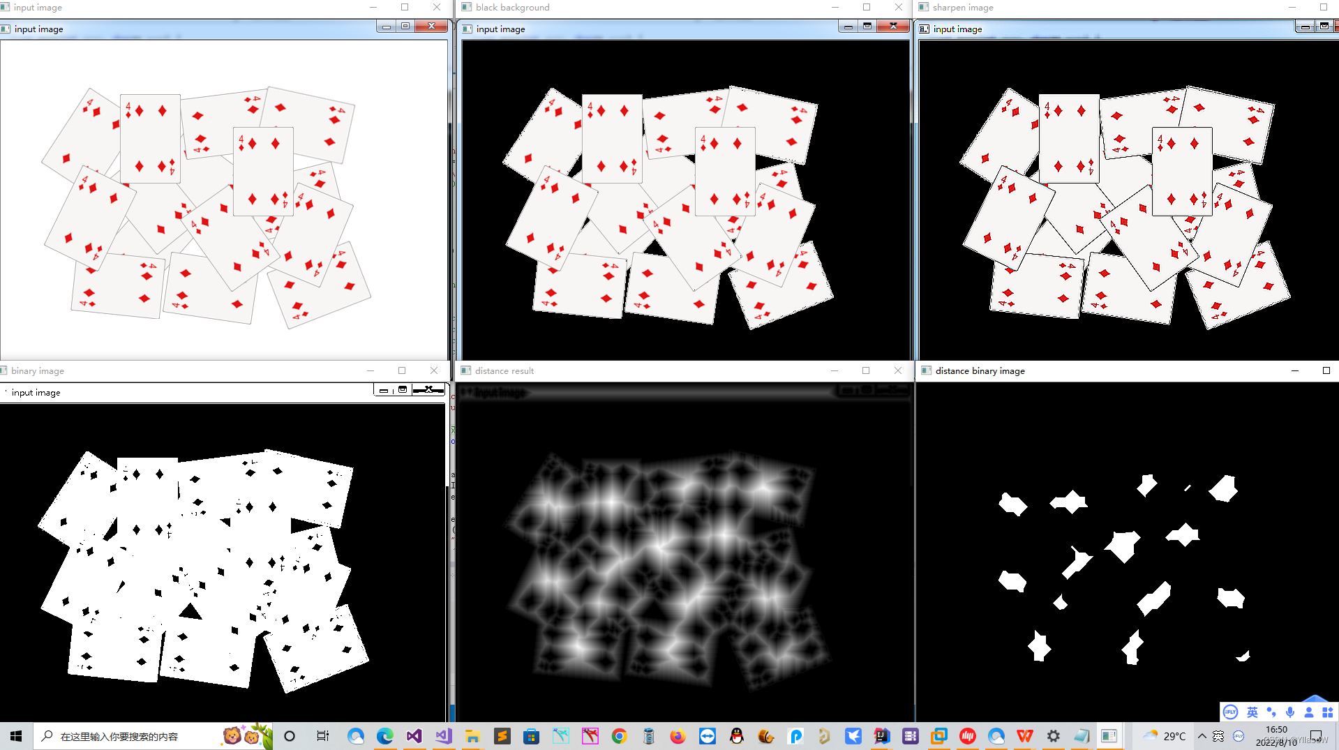Launch WPS Office from the taskbar

[1024, 736]
